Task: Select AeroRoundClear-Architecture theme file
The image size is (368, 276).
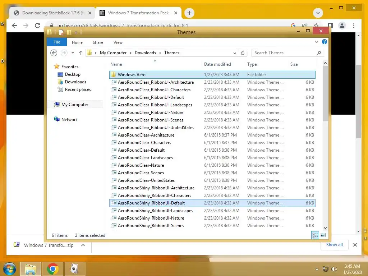Action: point(212,135)
